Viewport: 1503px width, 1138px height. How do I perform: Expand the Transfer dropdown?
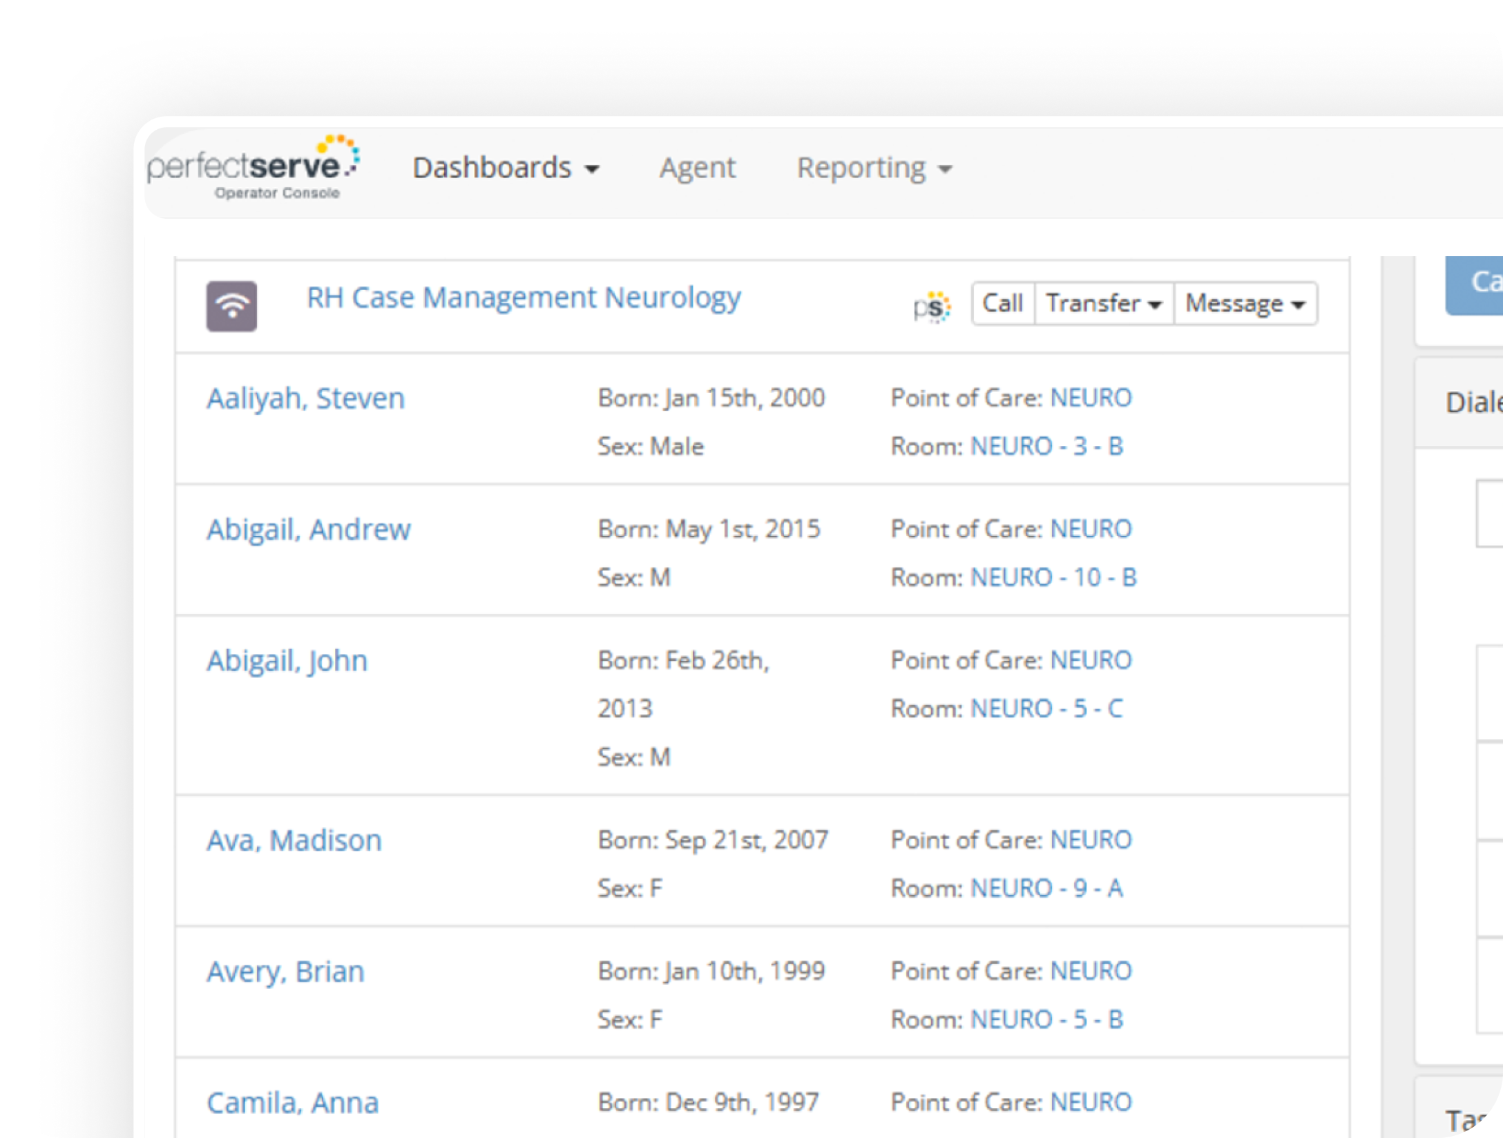click(1104, 303)
